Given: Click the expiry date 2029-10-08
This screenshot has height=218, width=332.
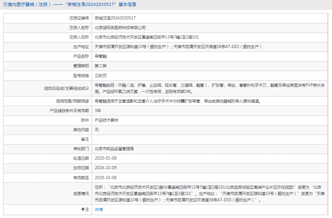Looking at the screenshot, I should (x=105, y=177).
